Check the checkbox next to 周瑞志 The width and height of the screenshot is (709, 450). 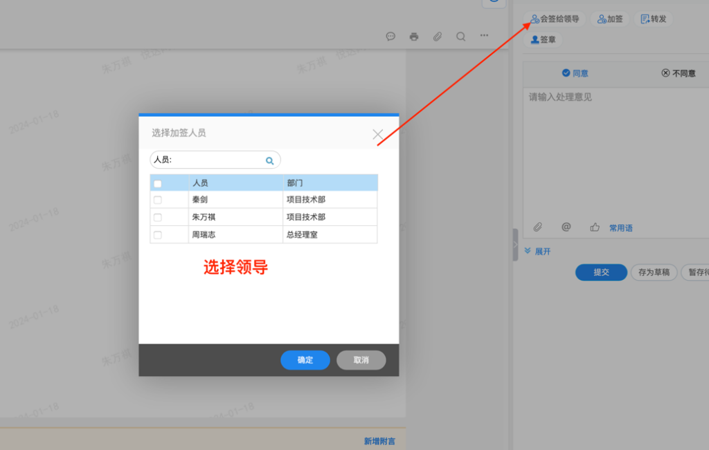[x=158, y=234]
